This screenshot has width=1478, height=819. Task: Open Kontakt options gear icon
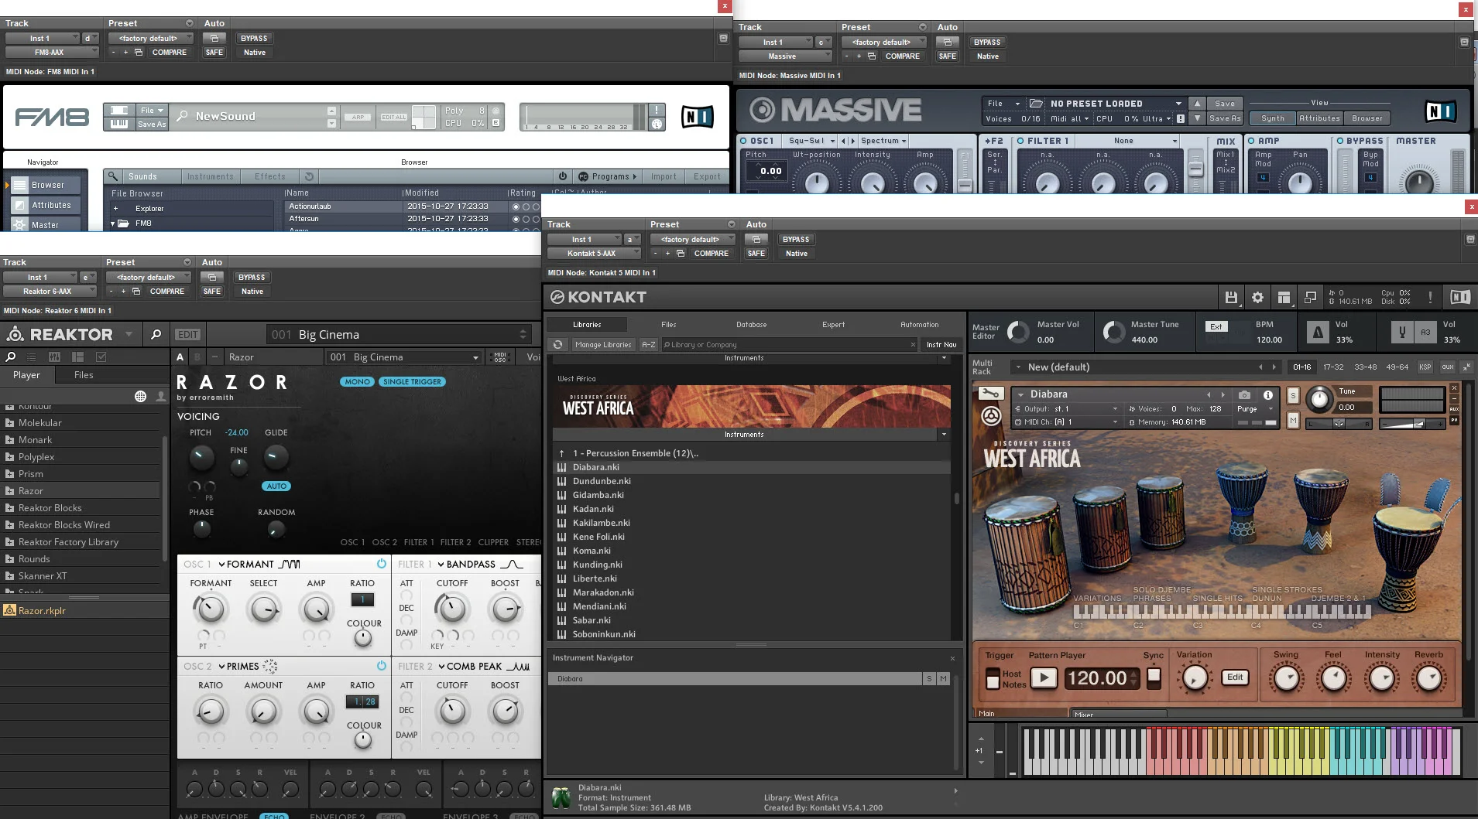click(1257, 298)
